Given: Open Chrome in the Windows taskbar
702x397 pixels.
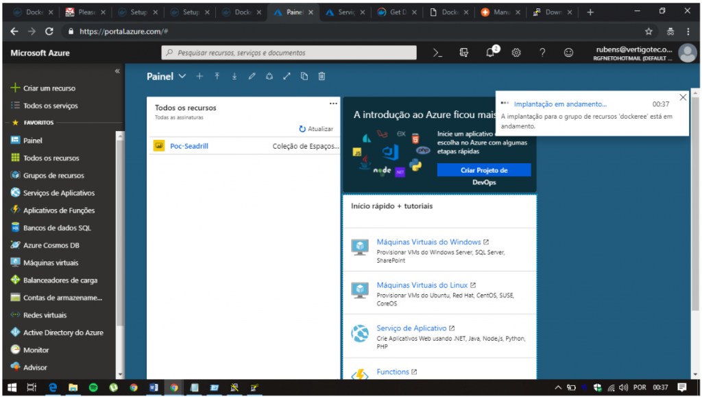Looking at the screenshot, I should click(173, 387).
